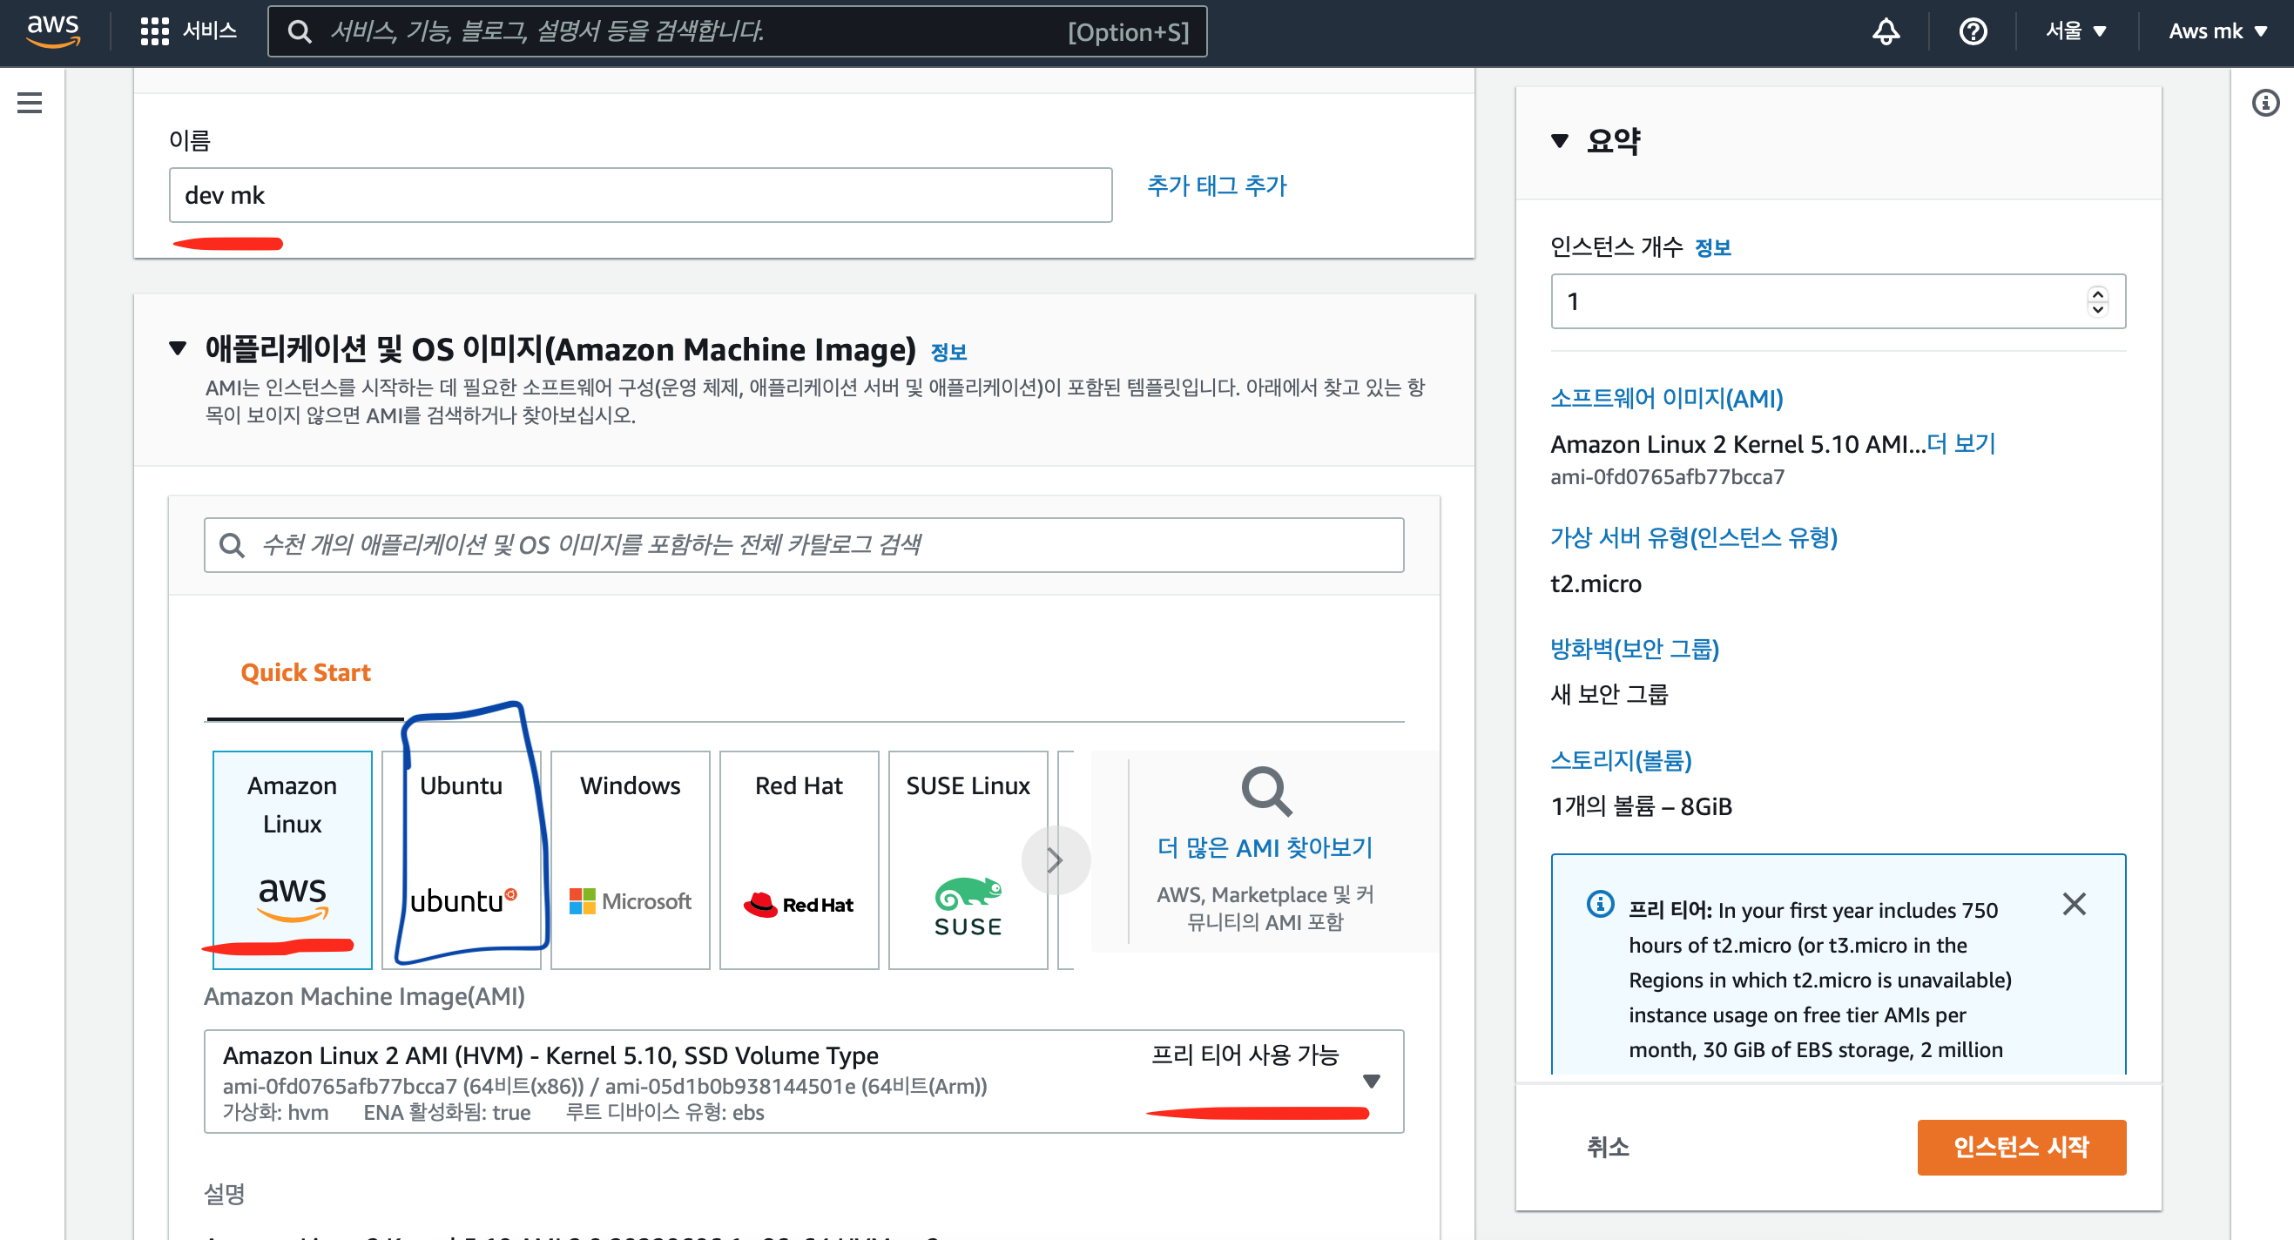The height and width of the screenshot is (1240, 2294).
Task: Open notifications bell icon
Action: [x=1886, y=31]
